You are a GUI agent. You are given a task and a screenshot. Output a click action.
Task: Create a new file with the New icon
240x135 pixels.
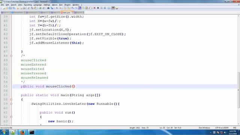click(x=3, y=8)
